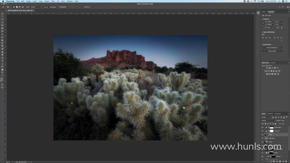Screen dimensions: 290x163
Task: Open the collapsed History panel icon
Action: [x=258, y=13]
